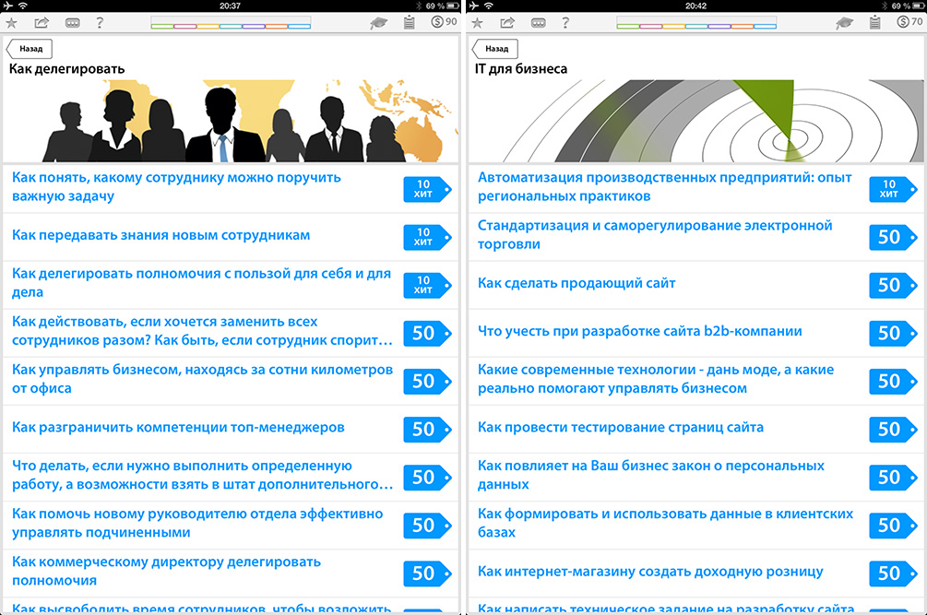Tap the orange progress segment on the IT для бизнеса screen

tap(743, 26)
